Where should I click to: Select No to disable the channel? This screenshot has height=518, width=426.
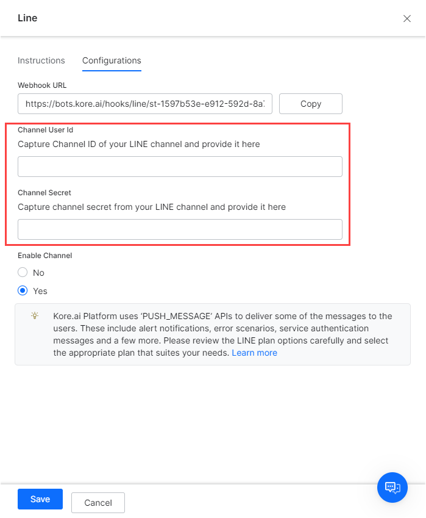(x=22, y=272)
